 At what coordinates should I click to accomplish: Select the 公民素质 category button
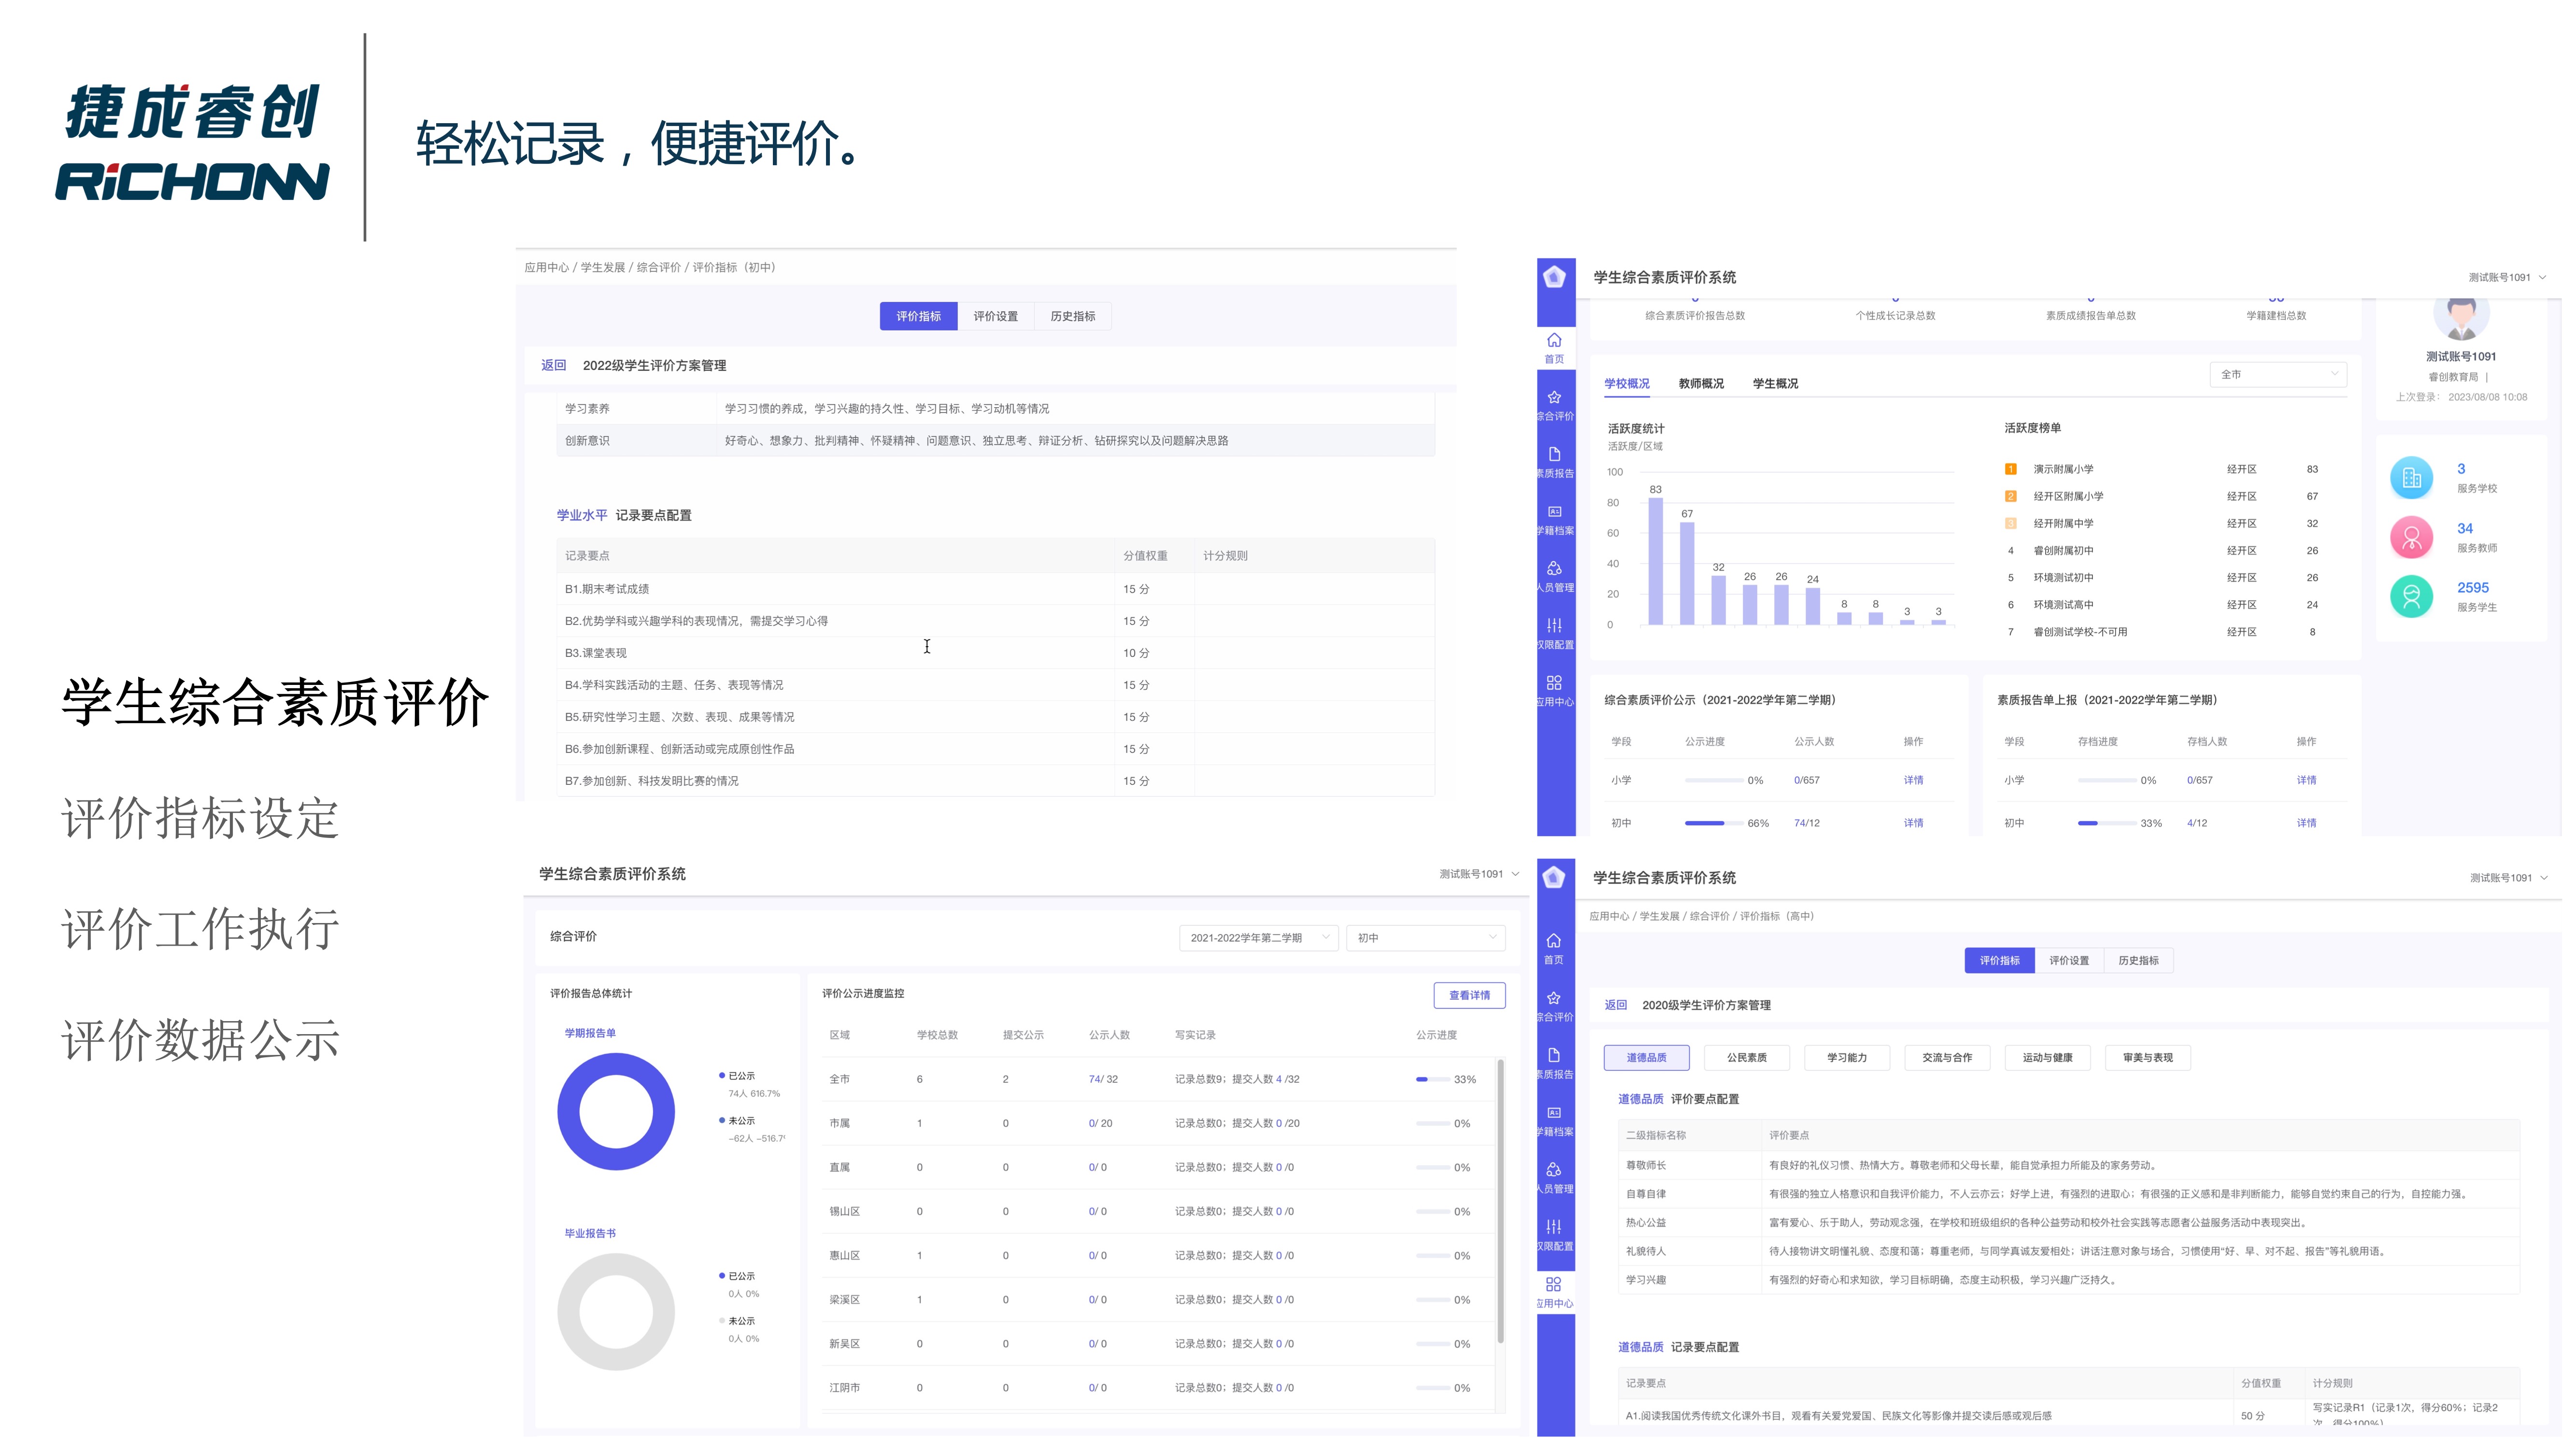pyautogui.click(x=1747, y=1058)
